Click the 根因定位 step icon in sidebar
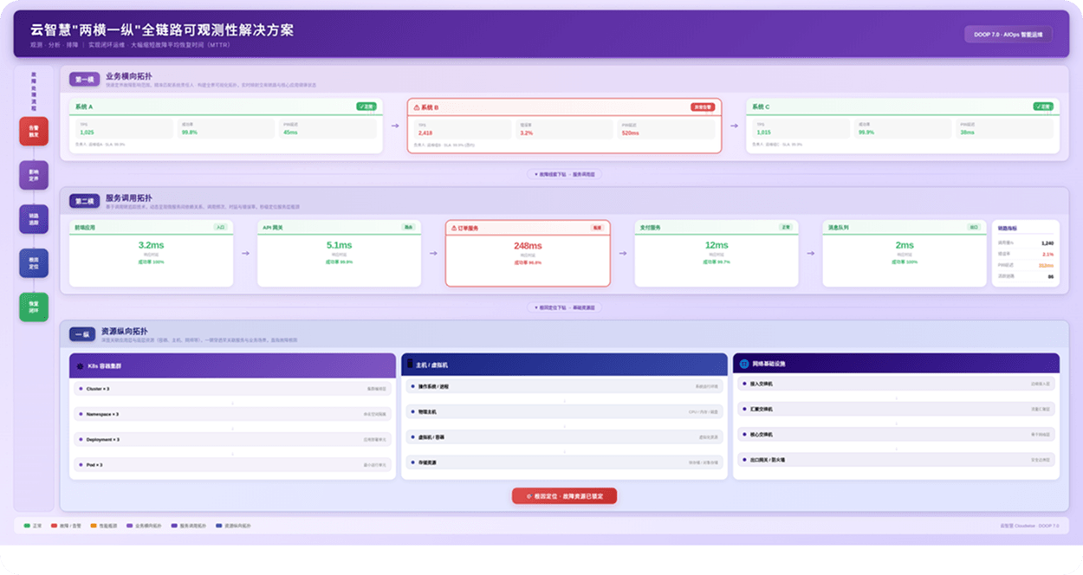1083x575 pixels. 33,262
